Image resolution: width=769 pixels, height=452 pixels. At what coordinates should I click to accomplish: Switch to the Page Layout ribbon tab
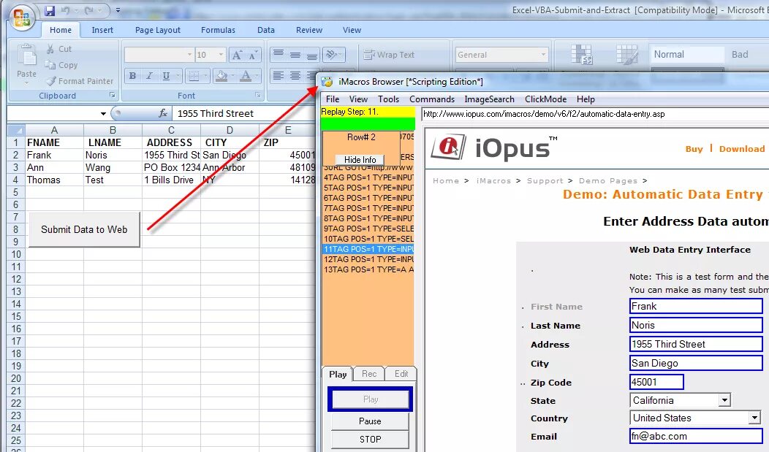tap(157, 31)
